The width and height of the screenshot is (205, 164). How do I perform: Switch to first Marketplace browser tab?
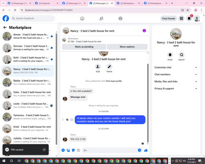pos(128,3)
